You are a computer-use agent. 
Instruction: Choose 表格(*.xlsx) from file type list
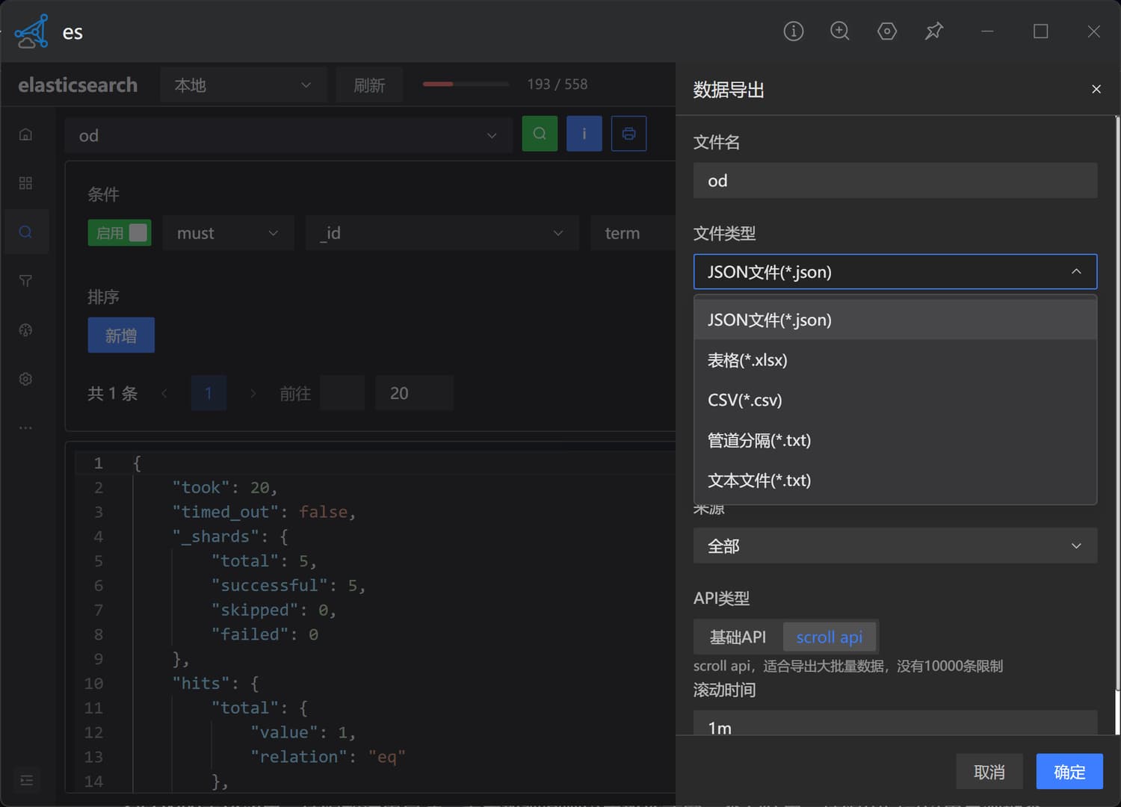point(747,360)
